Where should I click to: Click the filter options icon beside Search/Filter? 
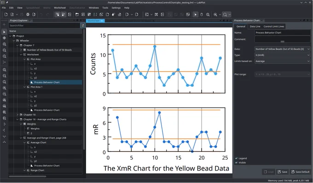(83, 25)
